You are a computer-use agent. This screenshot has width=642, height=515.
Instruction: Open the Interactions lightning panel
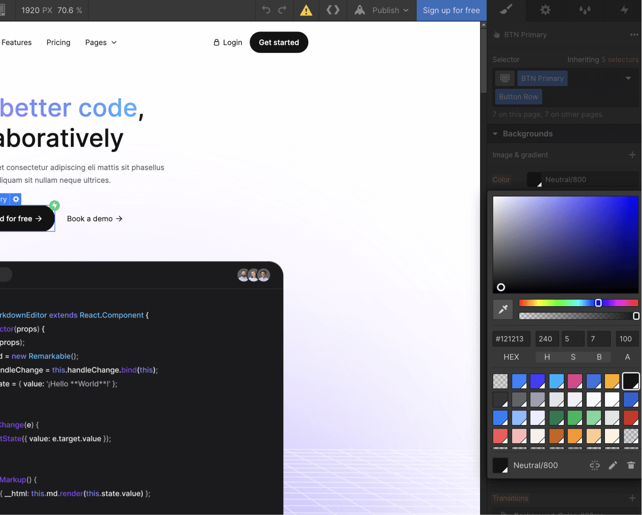pyautogui.click(x=624, y=10)
